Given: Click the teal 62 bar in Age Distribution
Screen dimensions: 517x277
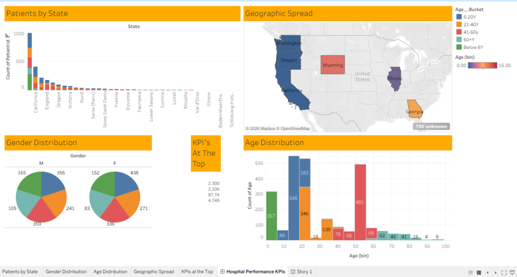Looking at the screenshot, I should click(x=383, y=236).
